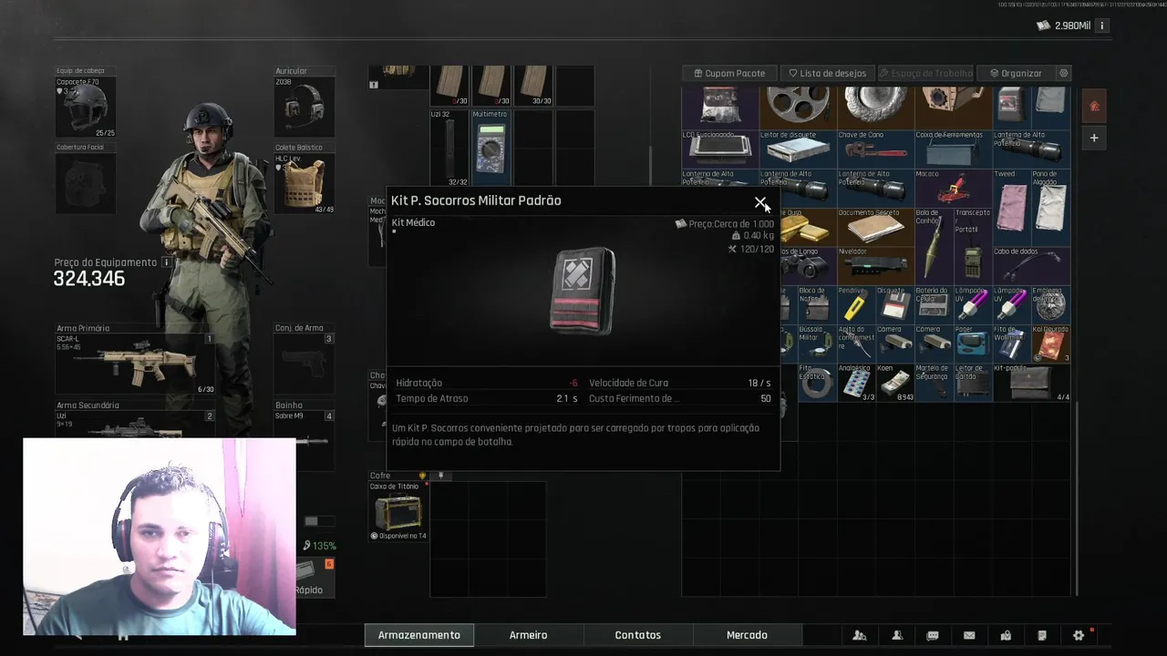Select the Disquete floppy item

click(x=894, y=304)
